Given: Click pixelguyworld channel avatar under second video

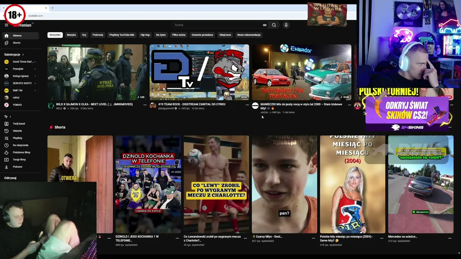Looking at the screenshot, I should [153, 105].
